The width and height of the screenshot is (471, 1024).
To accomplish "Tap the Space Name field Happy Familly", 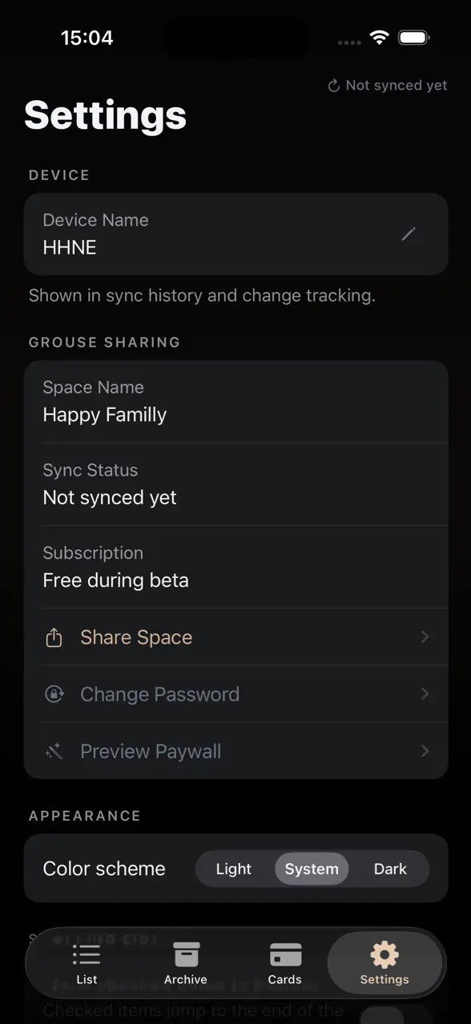I will 235,402.
